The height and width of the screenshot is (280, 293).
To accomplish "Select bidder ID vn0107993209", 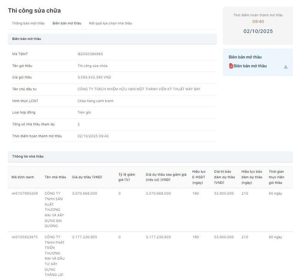I will click(25, 193).
